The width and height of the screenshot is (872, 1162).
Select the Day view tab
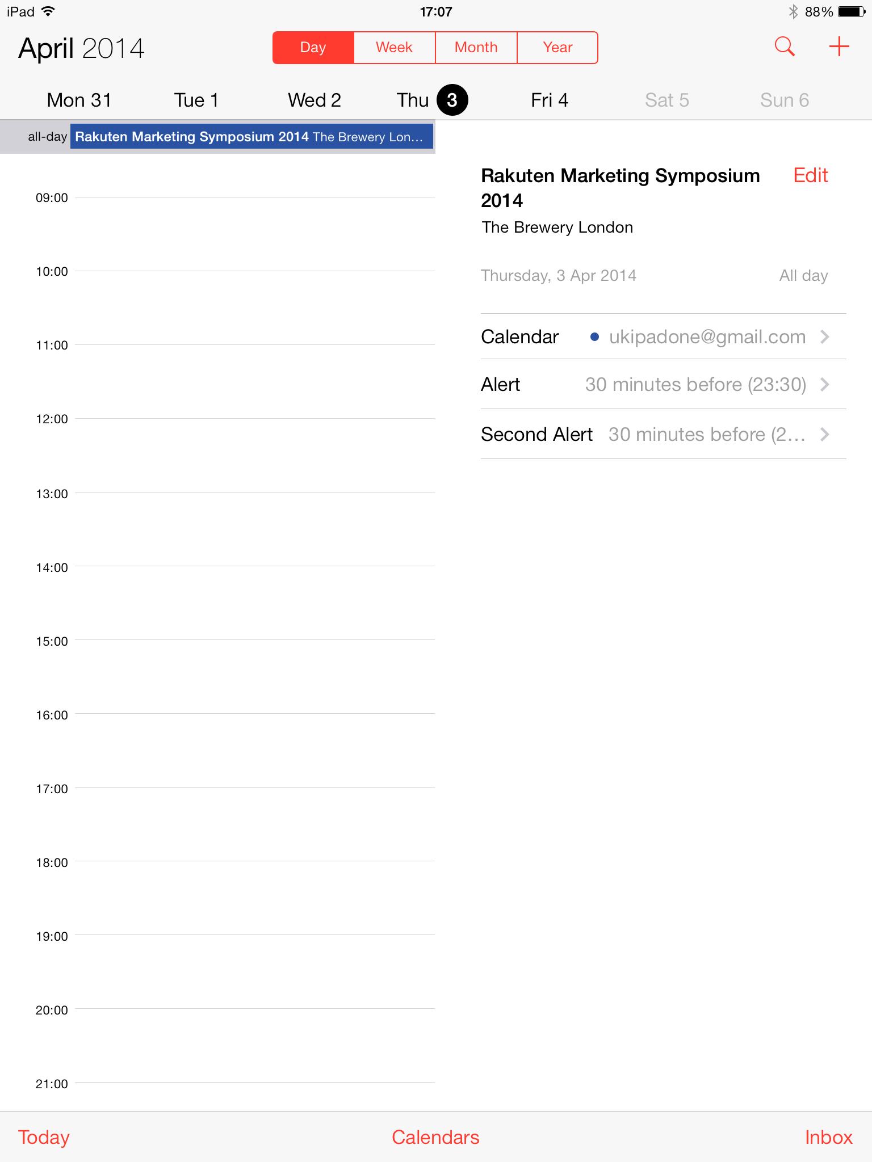click(x=313, y=48)
